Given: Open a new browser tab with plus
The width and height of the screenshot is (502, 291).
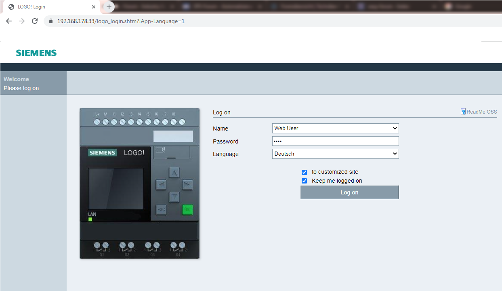Looking at the screenshot, I should point(109,7).
